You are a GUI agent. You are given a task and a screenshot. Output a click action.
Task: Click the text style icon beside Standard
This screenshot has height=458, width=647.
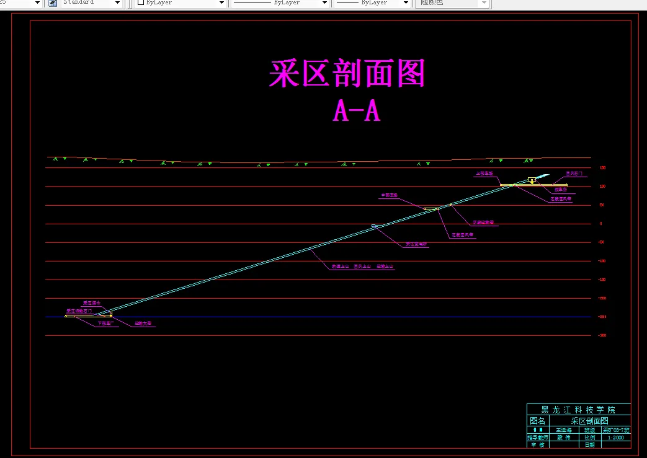[54, 2]
